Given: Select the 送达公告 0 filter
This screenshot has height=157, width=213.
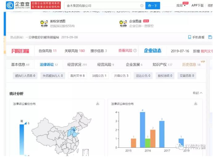Looking at the screenshot, I should click(143, 76).
